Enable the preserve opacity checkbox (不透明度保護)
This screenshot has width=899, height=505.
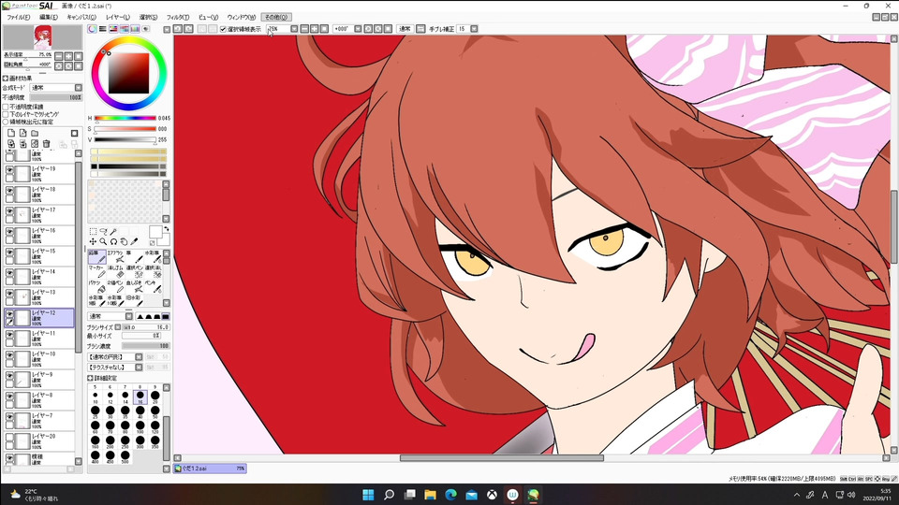tap(6, 107)
